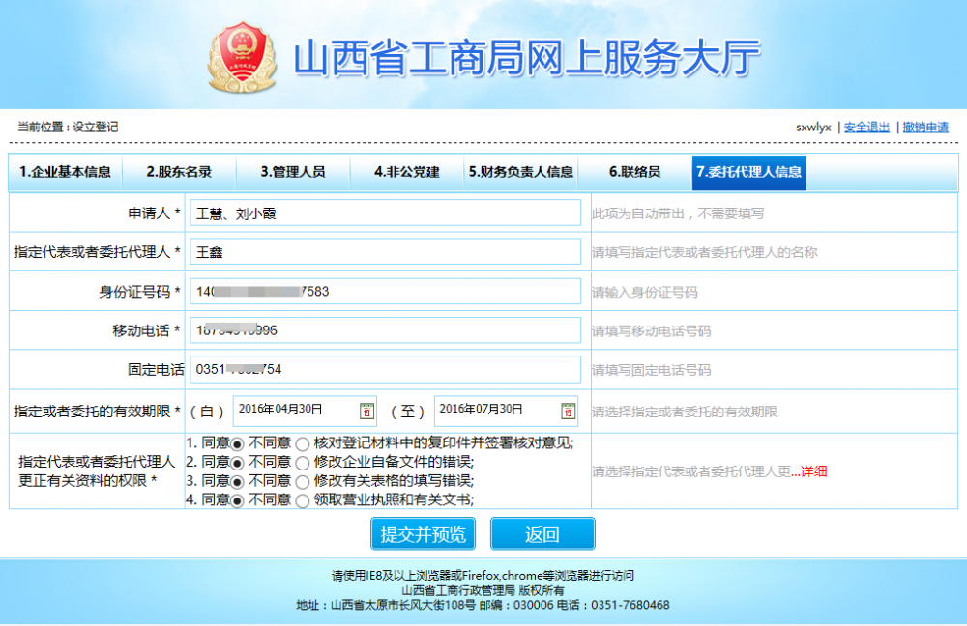Select 不同意 radio for item 2 修改企业自备文件
The width and height of the screenshot is (967, 626).
(303, 462)
